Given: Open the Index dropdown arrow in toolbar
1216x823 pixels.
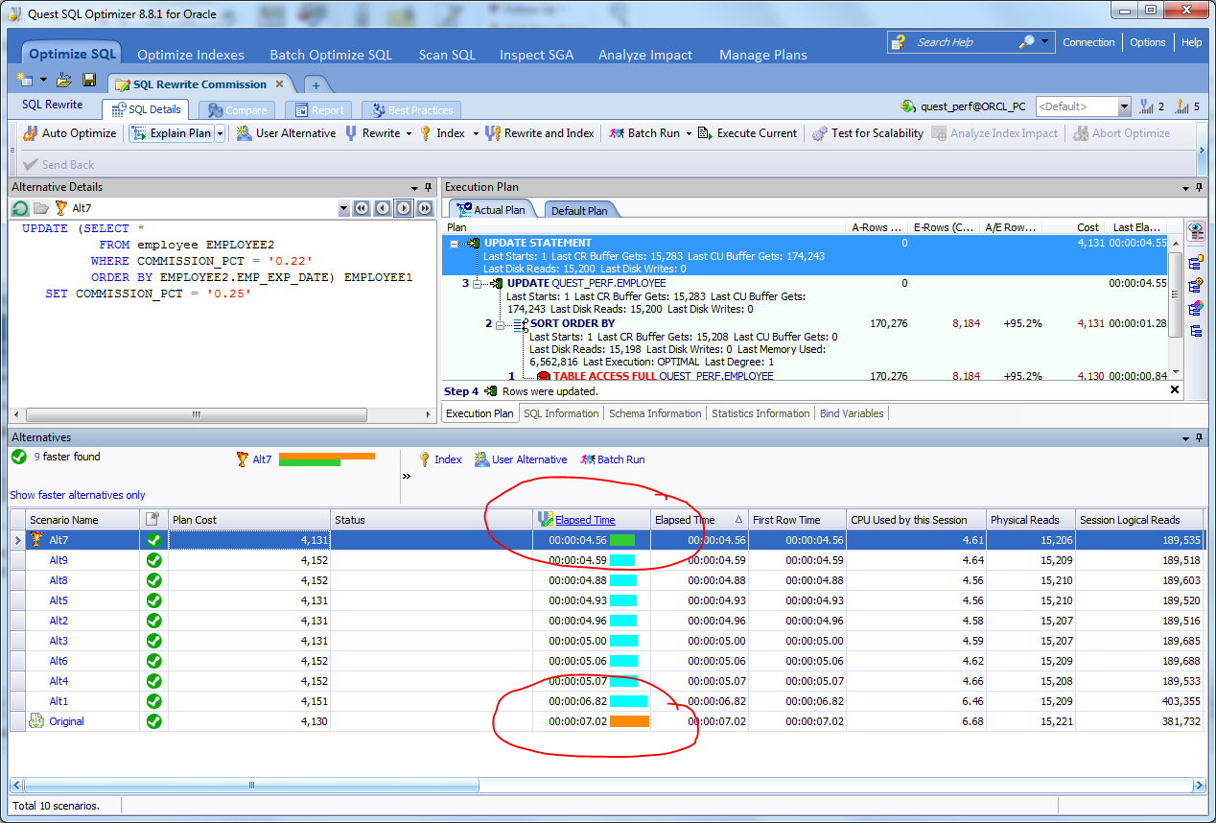Looking at the screenshot, I should (x=475, y=133).
